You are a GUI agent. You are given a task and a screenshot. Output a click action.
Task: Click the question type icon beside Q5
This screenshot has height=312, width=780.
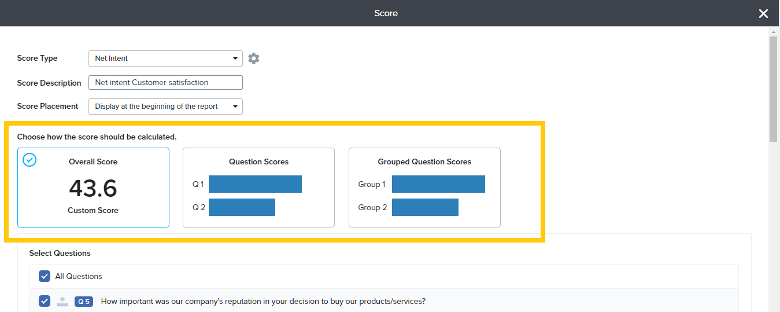tap(62, 302)
